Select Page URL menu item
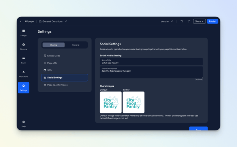Viewport: 237px width, 147px height. (x=64, y=63)
